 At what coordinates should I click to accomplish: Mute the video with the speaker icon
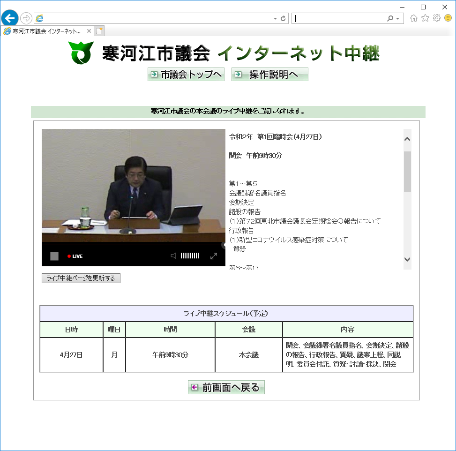pyautogui.click(x=173, y=256)
